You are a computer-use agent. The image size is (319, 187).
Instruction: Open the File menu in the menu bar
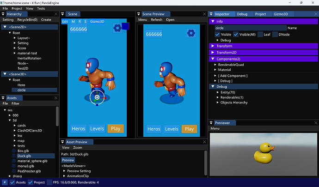pyautogui.click(x=5, y=8)
